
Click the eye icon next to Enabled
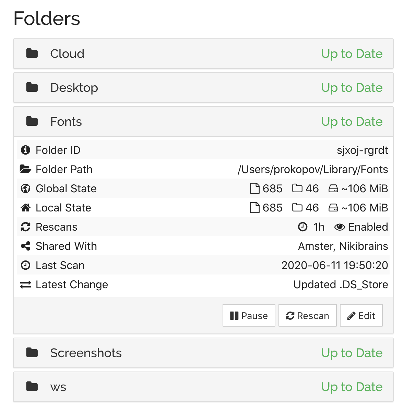(340, 227)
